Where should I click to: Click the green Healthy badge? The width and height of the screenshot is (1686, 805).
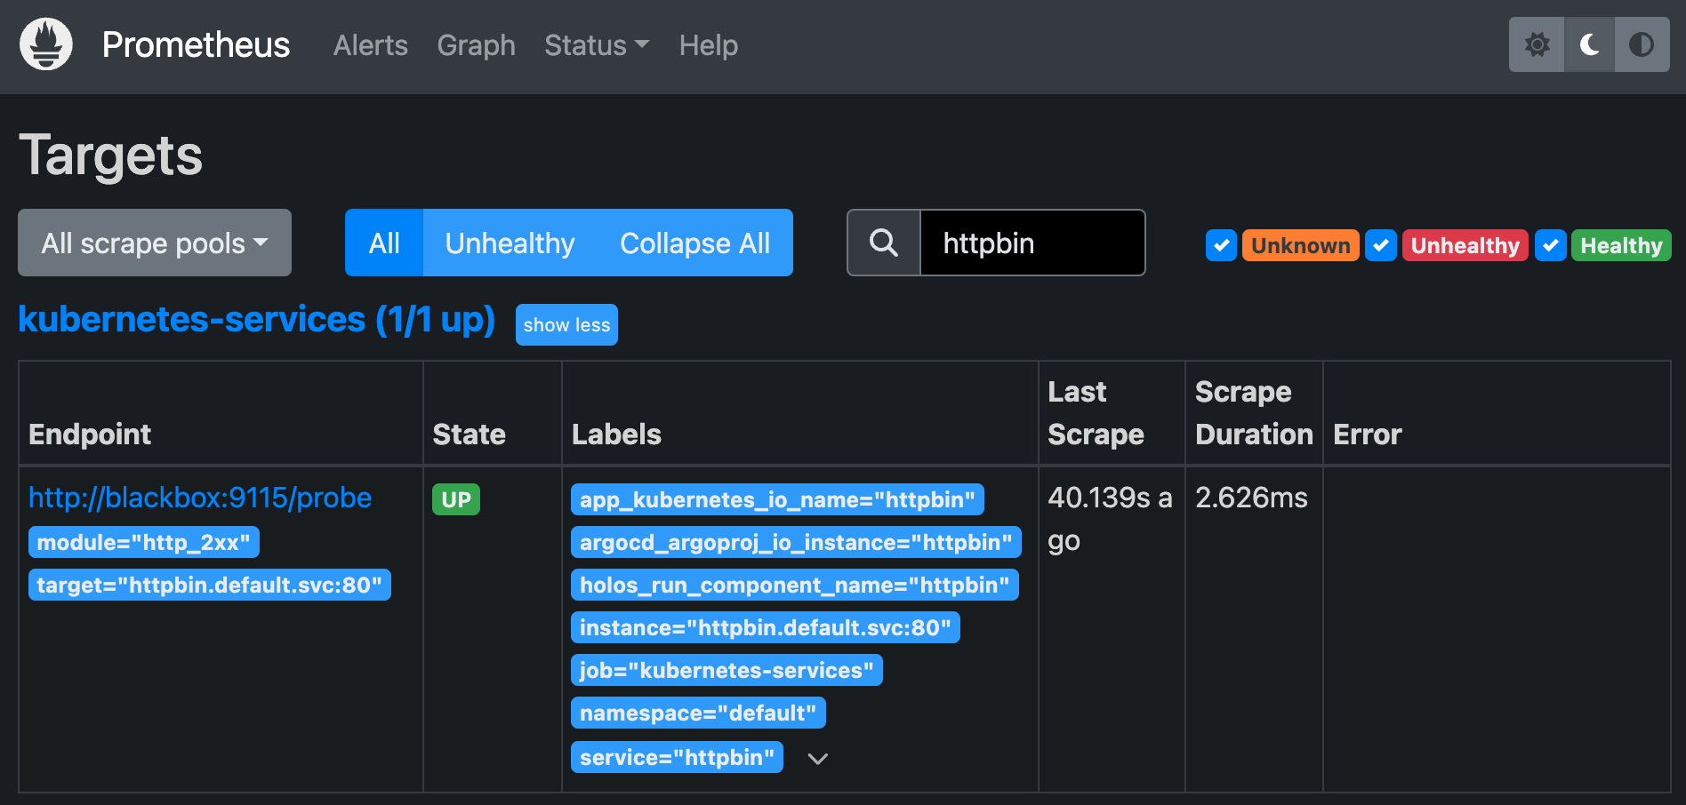point(1621,245)
